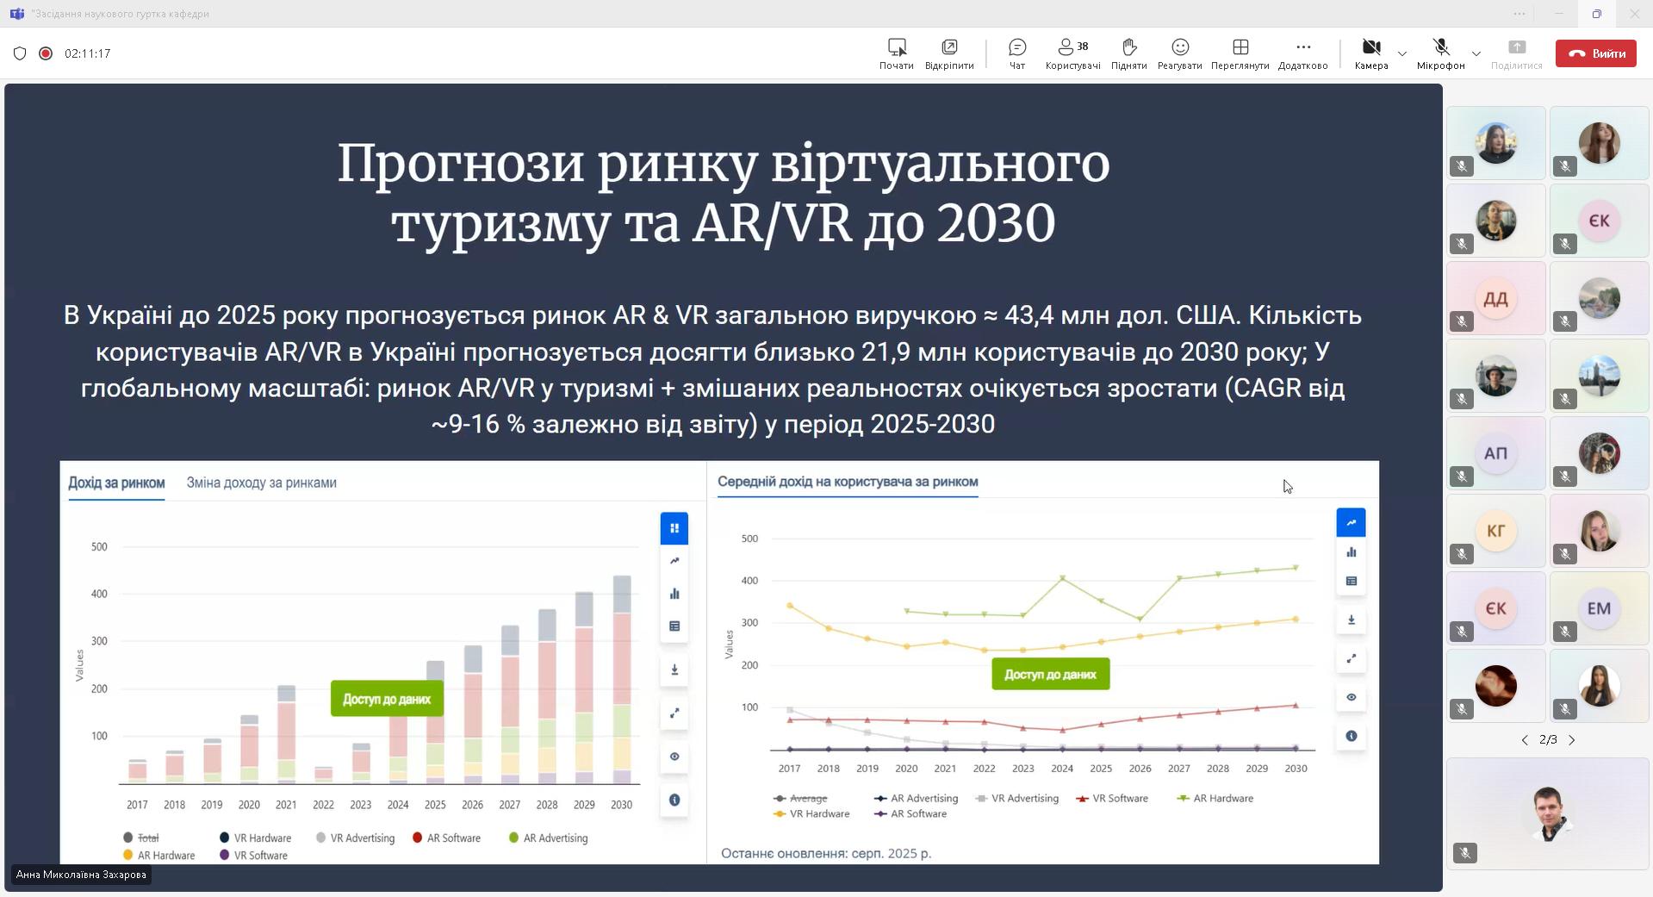Go to previous participants page
1653x897 pixels.
tap(1524, 740)
